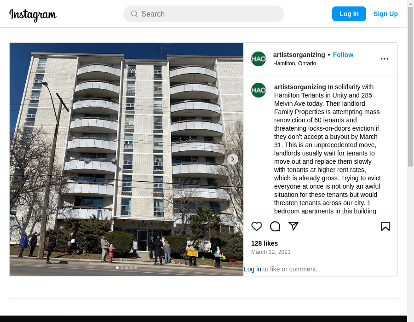Click the March 12, 2021 timestamp
The image size is (414, 322).
270,252
